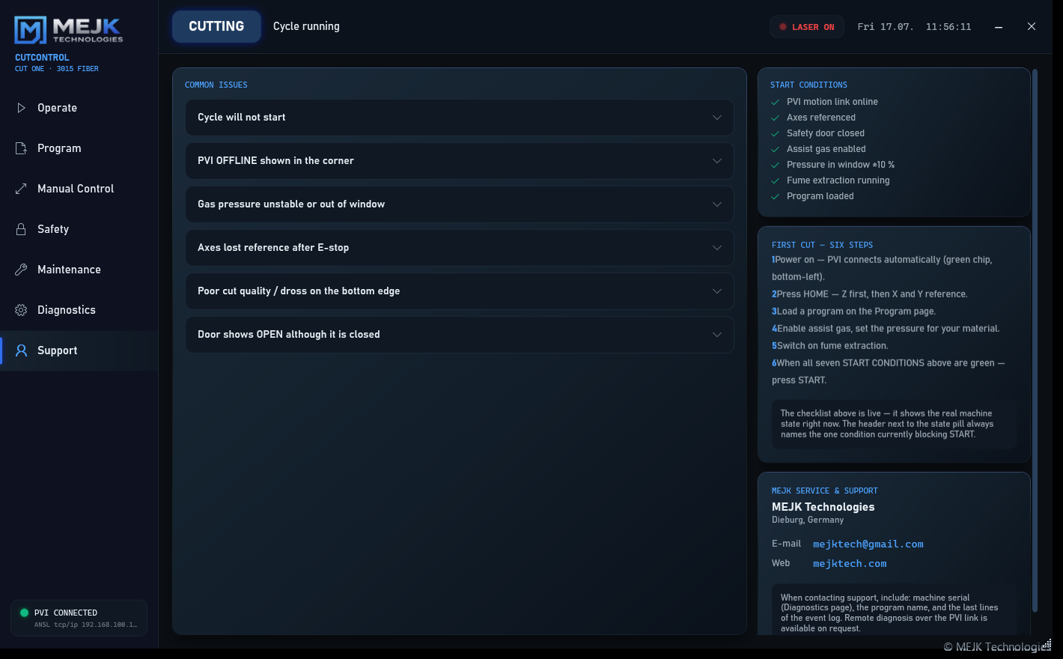Screen dimensions: 1063x659
Task: Close the CutControl window
Action: (x=1032, y=27)
